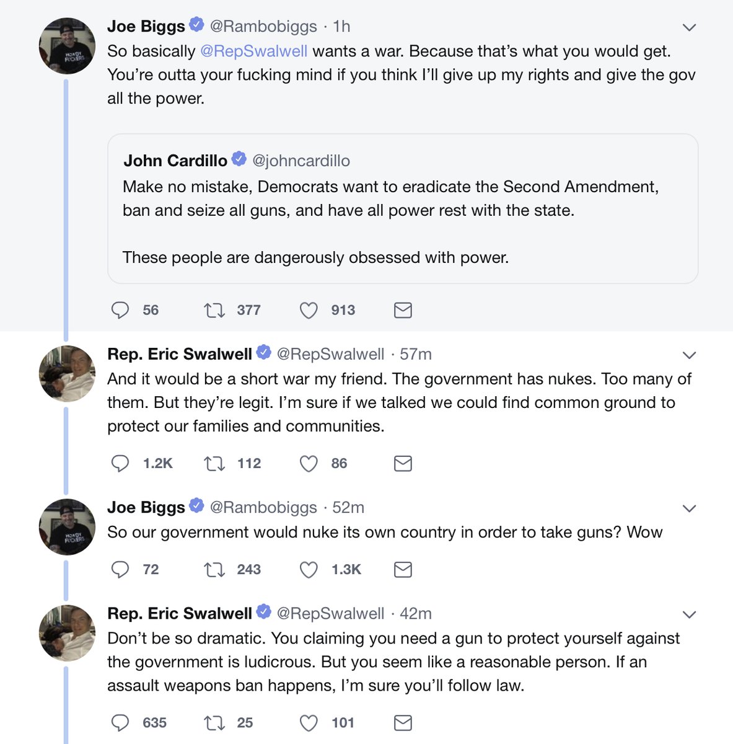Send first Joe Biggs tweet via direct message
This screenshot has height=744, width=733.
click(403, 310)
